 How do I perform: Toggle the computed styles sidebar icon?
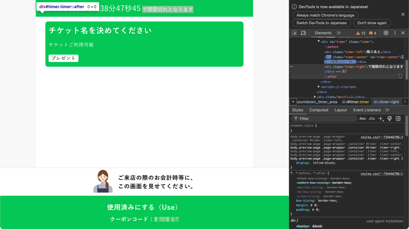398,119
